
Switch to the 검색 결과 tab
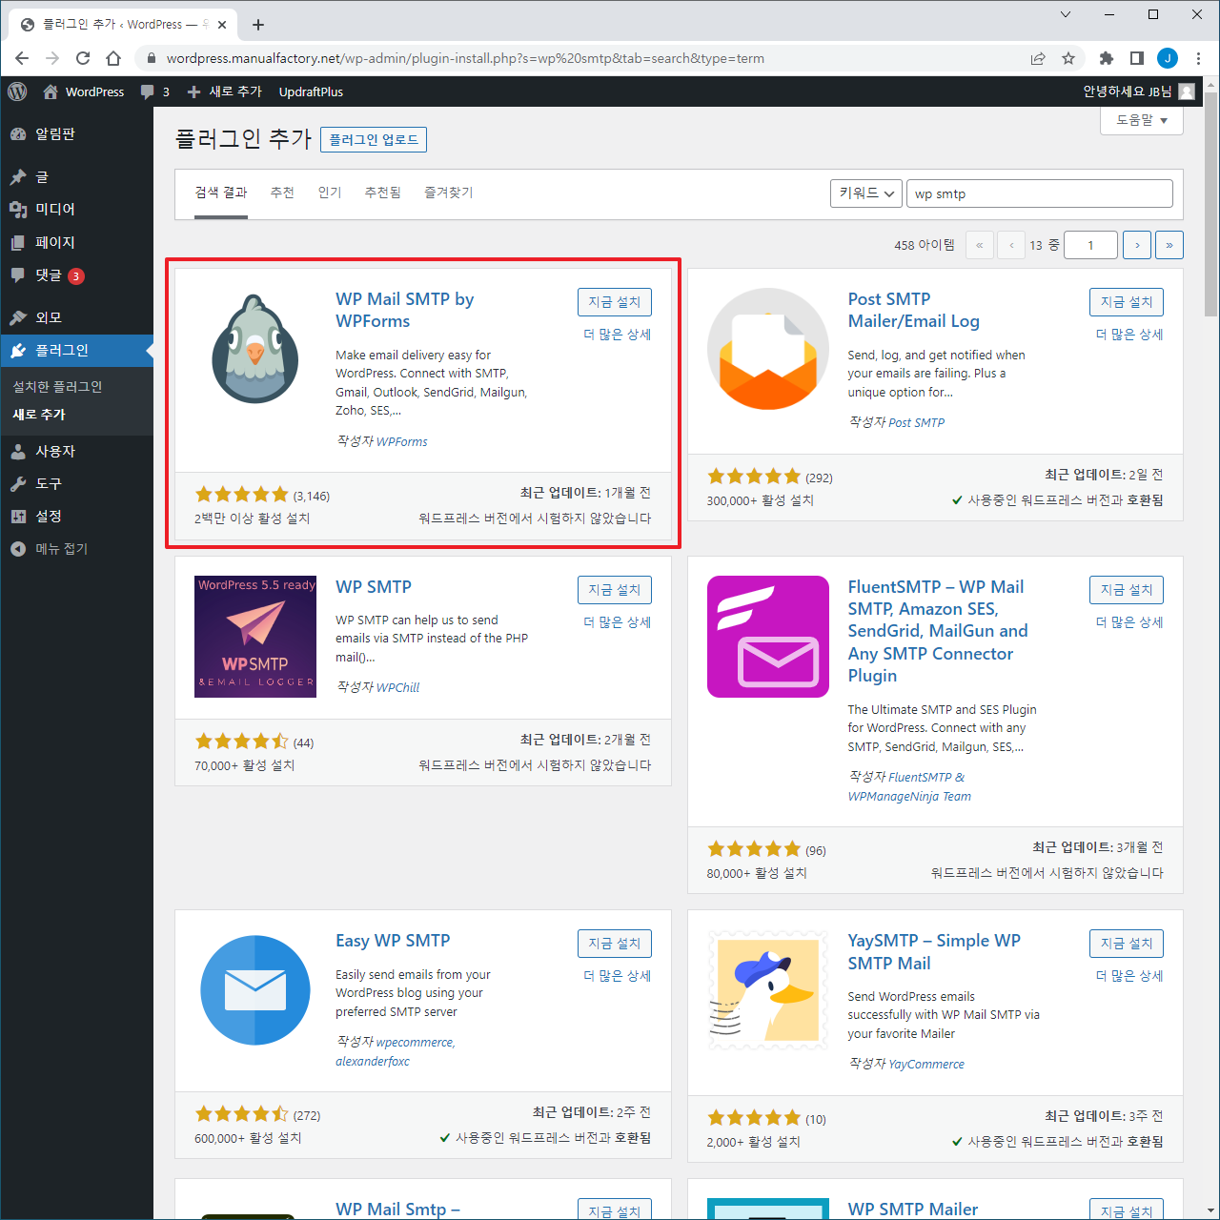[221, 193]
